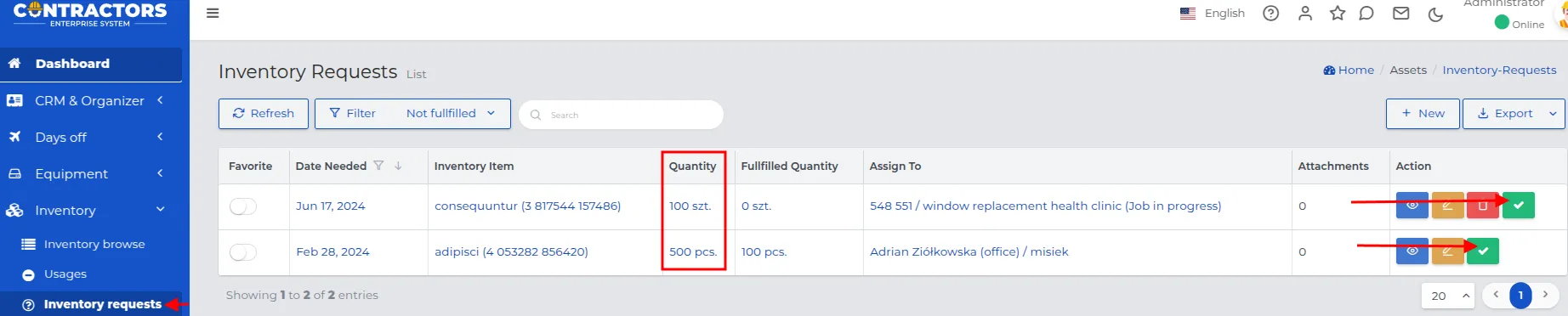Click the hamburger menu icon
Viewport: 1568px width, 316px height.
213,13
